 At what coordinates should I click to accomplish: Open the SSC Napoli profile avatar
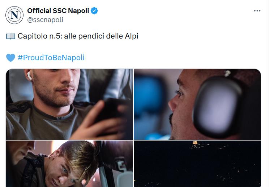[14, 15]
